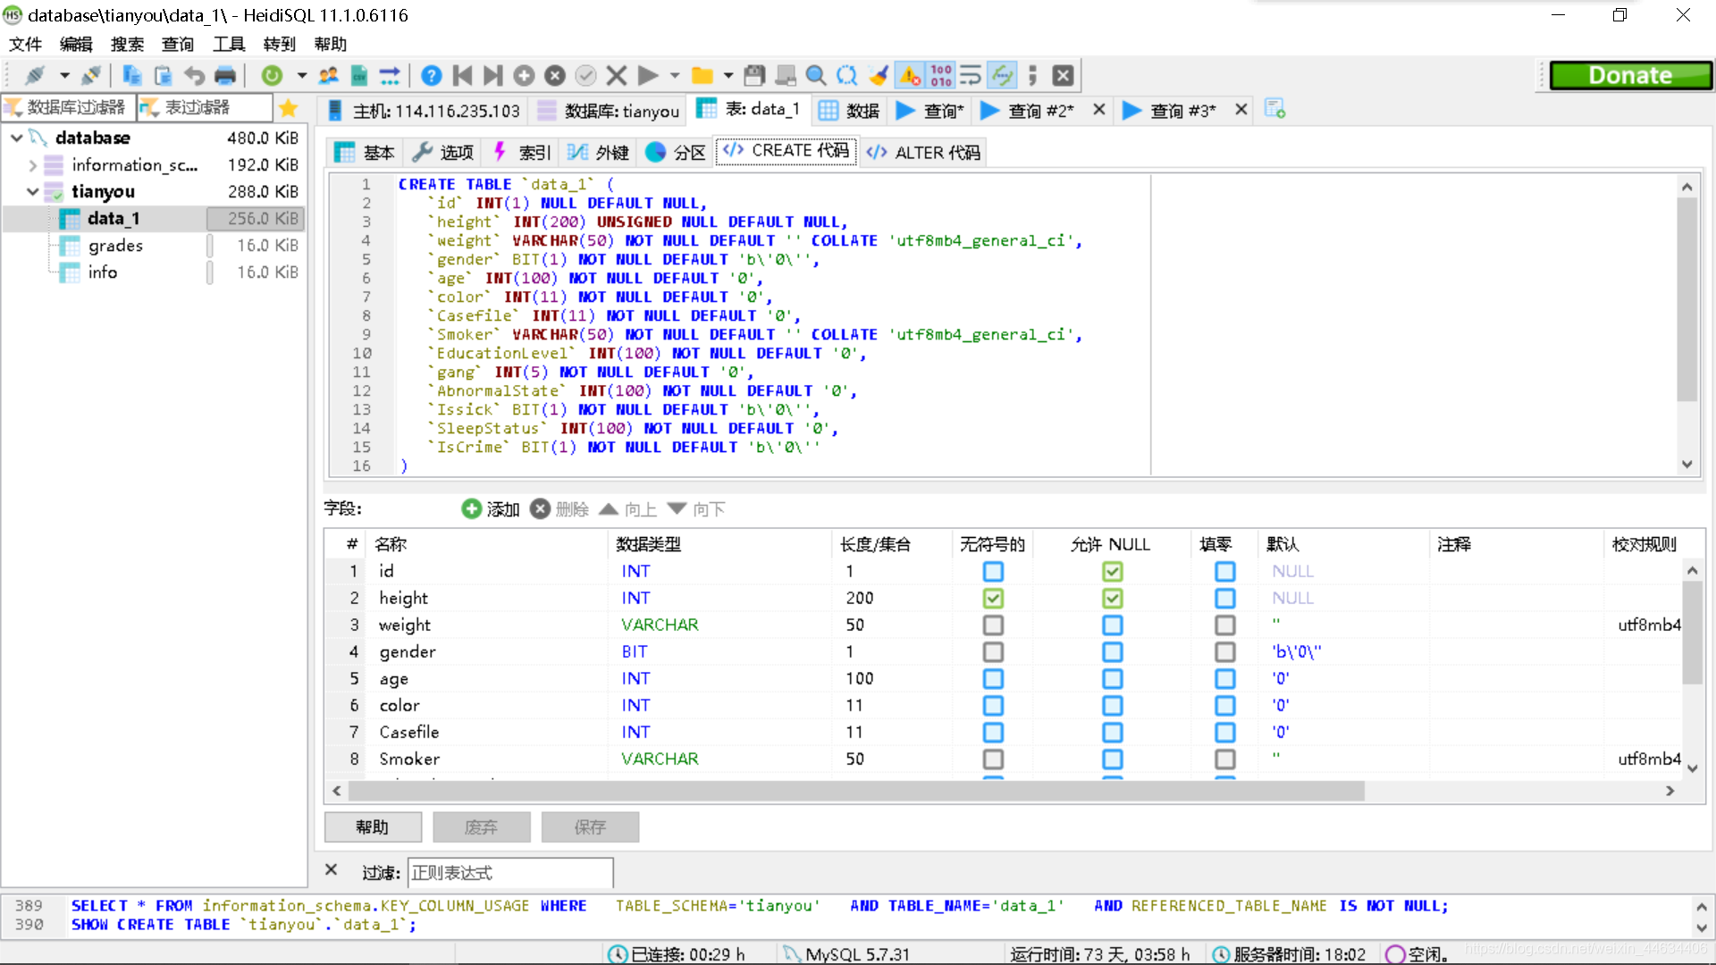This screenshot has height=965, width=1716.
Task: Toggle zerofill checkbox for age field
Action: click(x=1224, y=678)
